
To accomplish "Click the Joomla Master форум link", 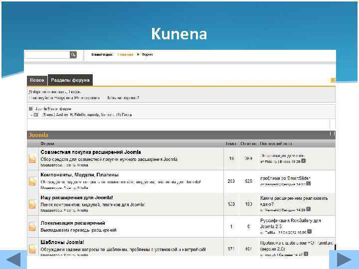I will coord(53,109).
